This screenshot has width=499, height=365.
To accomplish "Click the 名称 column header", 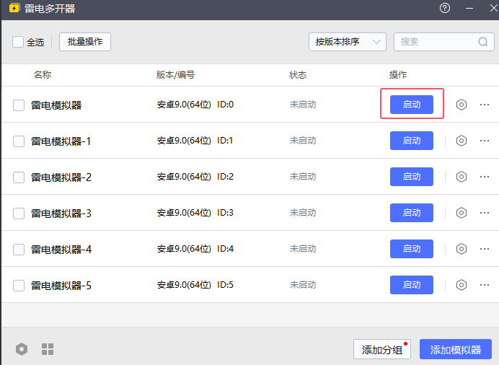I will coord(43,75).
